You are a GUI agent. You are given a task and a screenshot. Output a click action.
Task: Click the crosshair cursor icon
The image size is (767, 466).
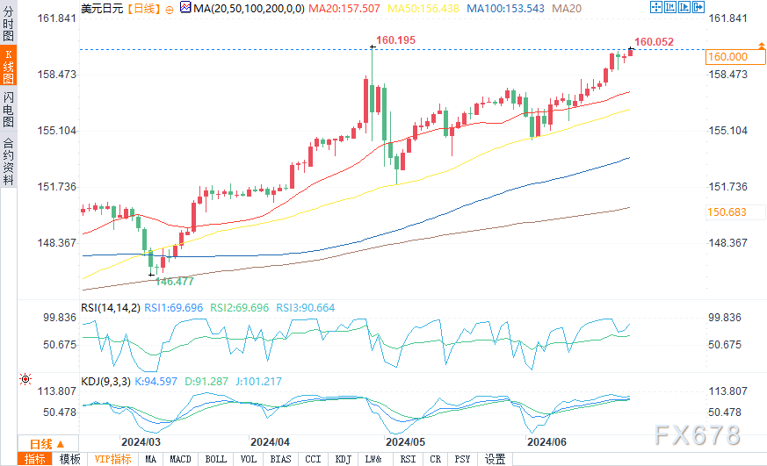[656, 7]
